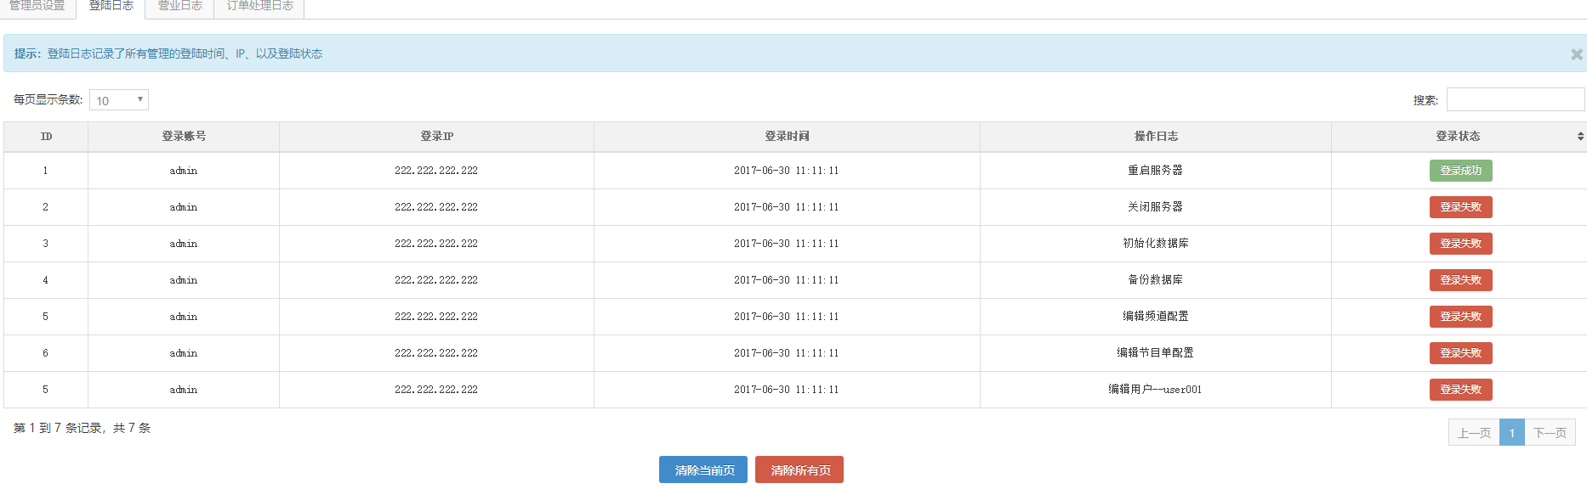
Task: Click the green 登录成功 badge
Action: coord(1460,171)
